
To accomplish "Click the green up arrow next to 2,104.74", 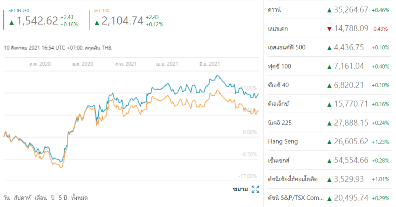I will (x=97, y=22).
